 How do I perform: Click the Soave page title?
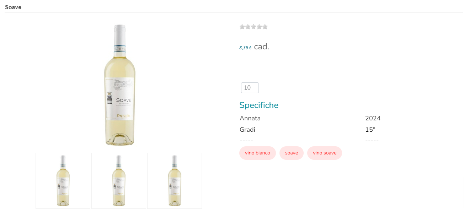coord(13,7)
